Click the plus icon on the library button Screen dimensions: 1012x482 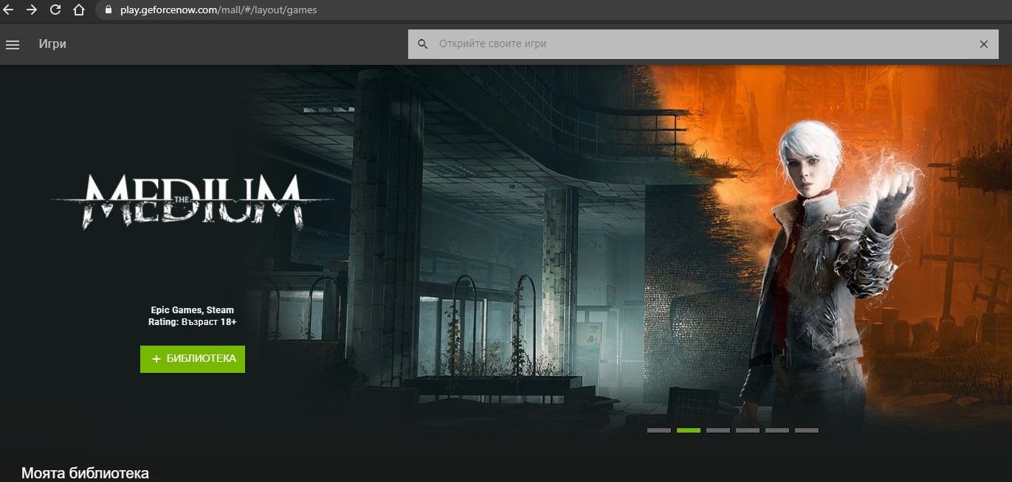[x=155, y=359]
